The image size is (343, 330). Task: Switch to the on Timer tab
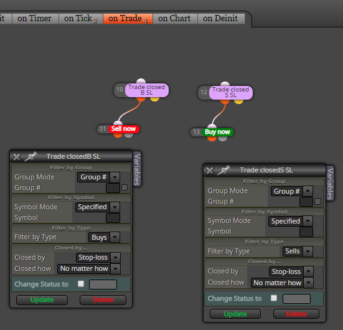(35, 19)
